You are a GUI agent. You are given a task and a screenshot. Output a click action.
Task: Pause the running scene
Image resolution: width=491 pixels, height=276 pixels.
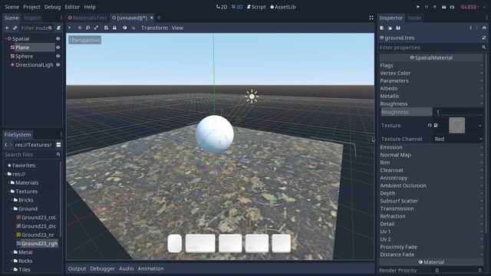(427, 7)
